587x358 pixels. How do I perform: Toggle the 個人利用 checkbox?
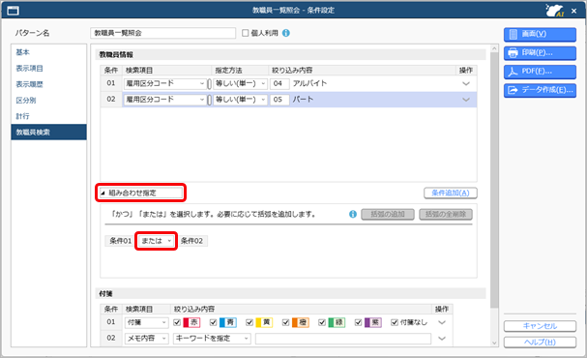(246, 33)
